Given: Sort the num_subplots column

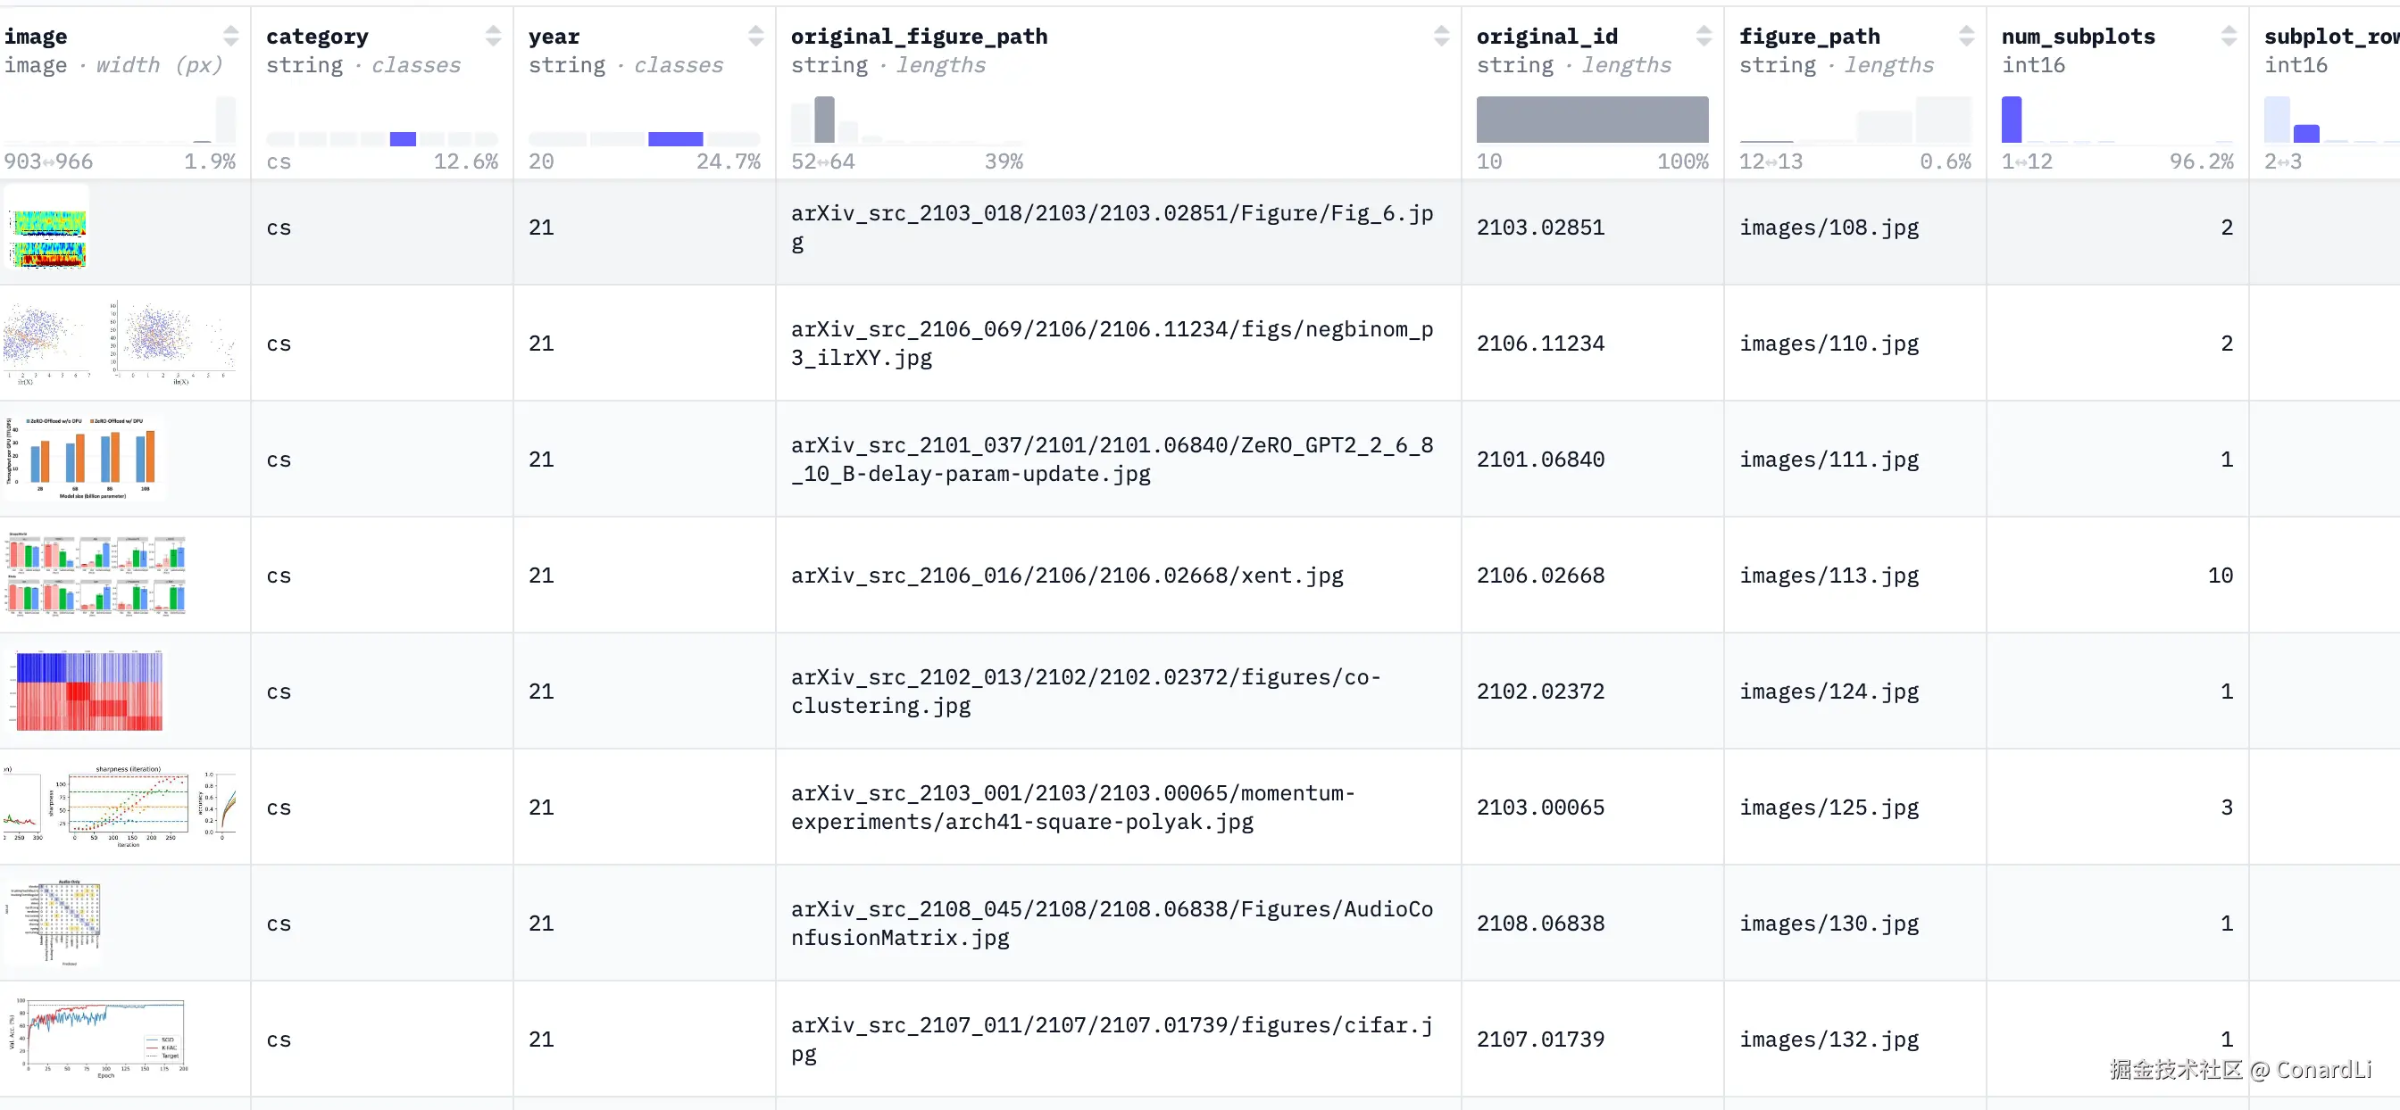Looking at the screenshot, I should click(x=2229, y=36).
